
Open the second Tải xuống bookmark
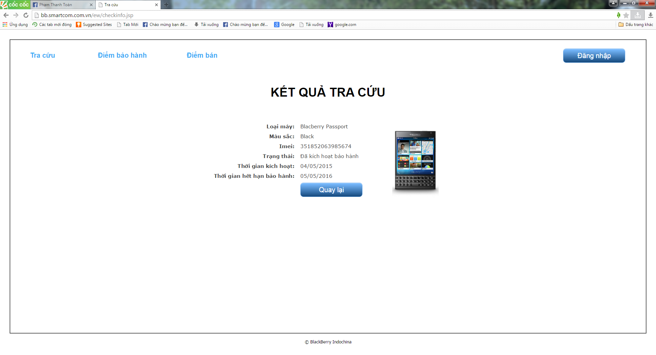311,25
